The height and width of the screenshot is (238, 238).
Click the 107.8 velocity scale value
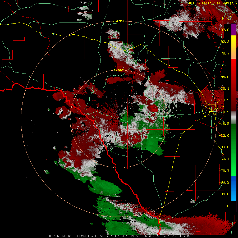coord(224,30)
